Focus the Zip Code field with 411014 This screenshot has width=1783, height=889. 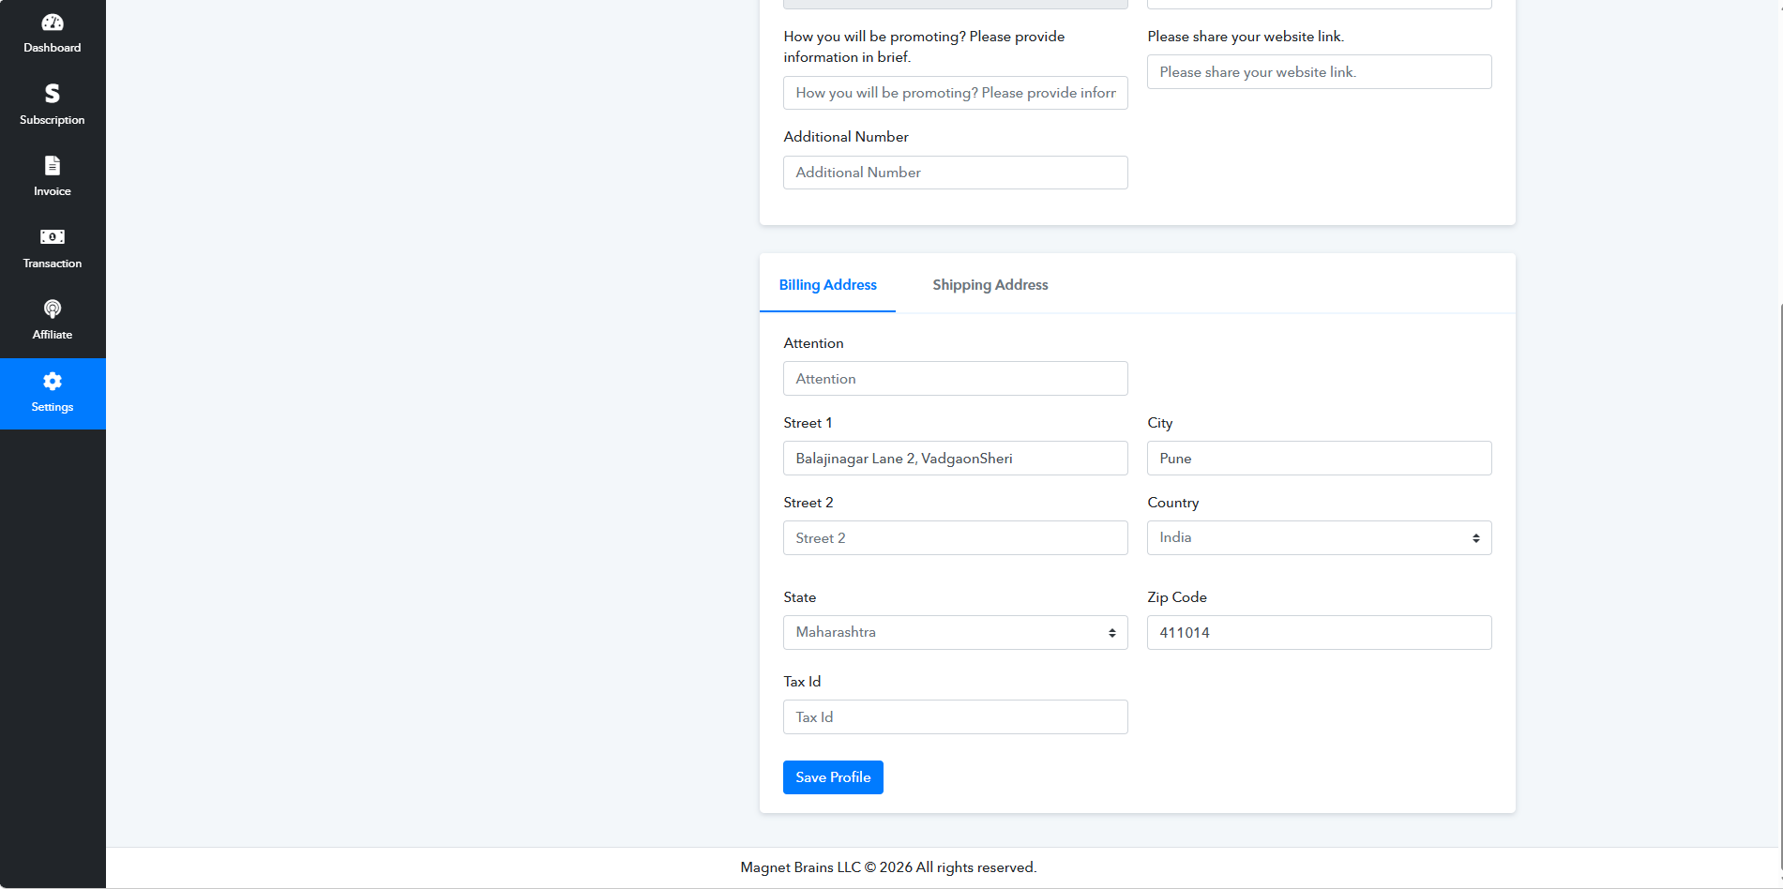click(1319, 633)
